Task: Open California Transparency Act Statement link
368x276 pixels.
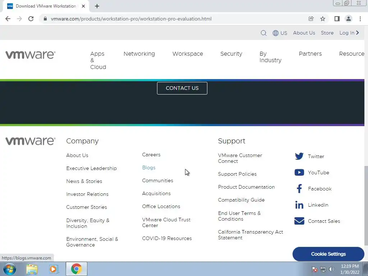Action: [x=250, y=235]
